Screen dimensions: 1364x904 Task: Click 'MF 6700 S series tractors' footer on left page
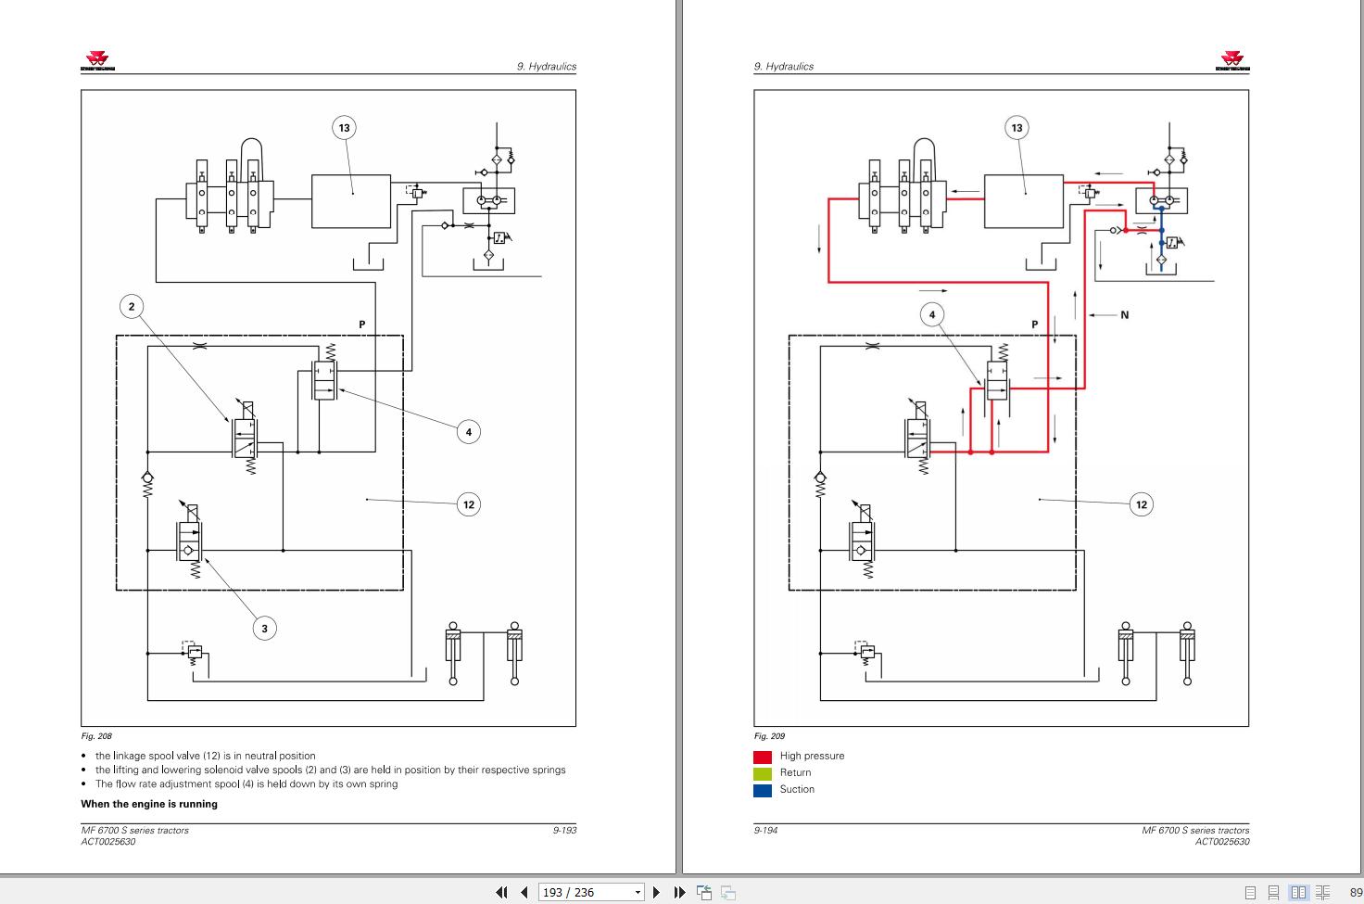coord(134,830)
